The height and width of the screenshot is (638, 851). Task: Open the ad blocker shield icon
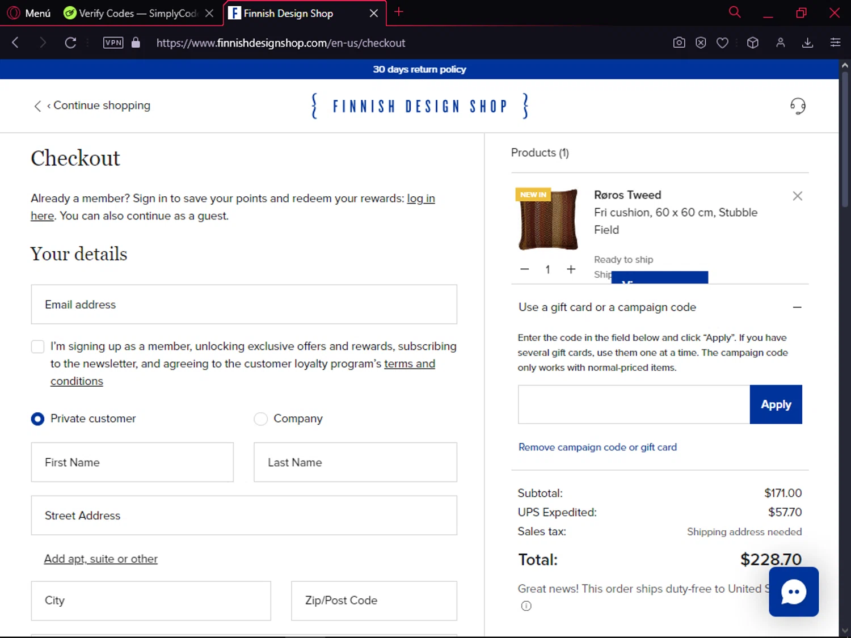[701, 43]
